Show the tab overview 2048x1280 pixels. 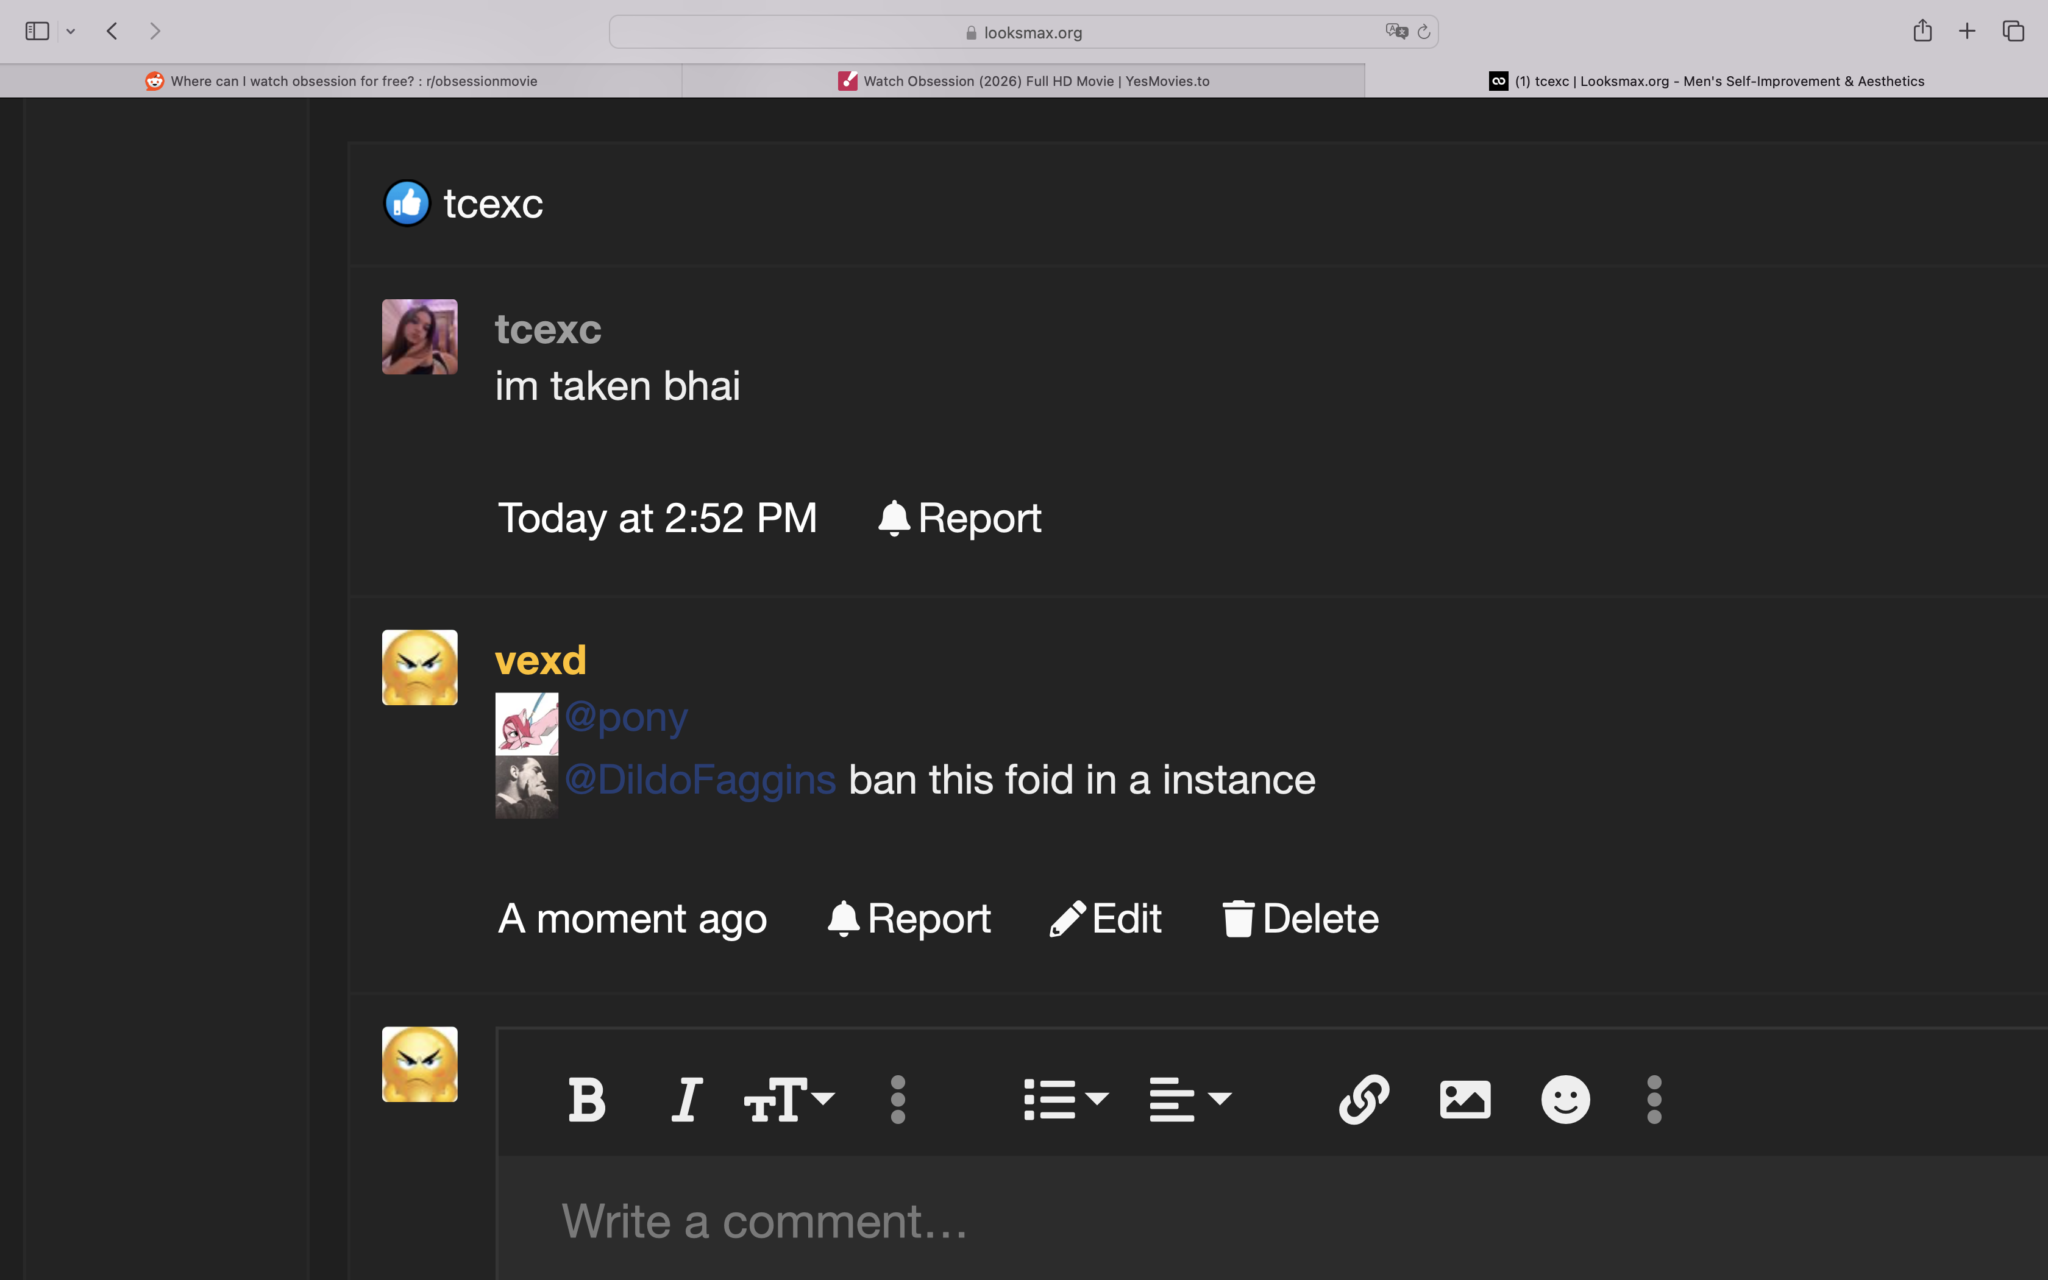point(2013,31)
